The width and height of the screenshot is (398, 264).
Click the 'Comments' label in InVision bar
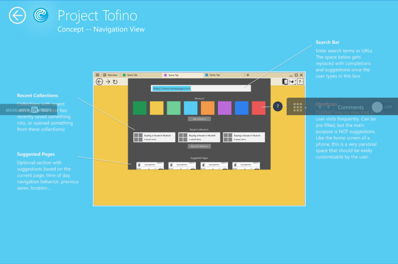point(351,107)
